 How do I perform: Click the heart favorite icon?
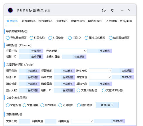113,10
